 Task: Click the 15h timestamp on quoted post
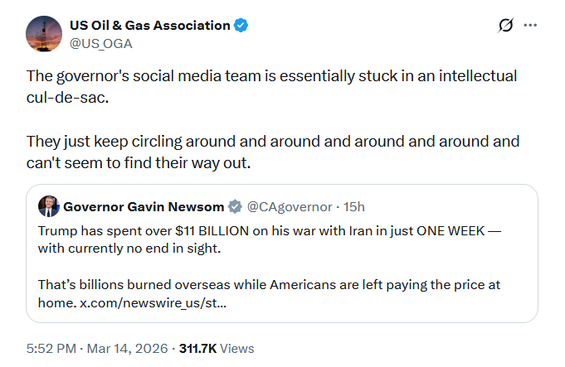pyautogui.click(x=353, y=206)
